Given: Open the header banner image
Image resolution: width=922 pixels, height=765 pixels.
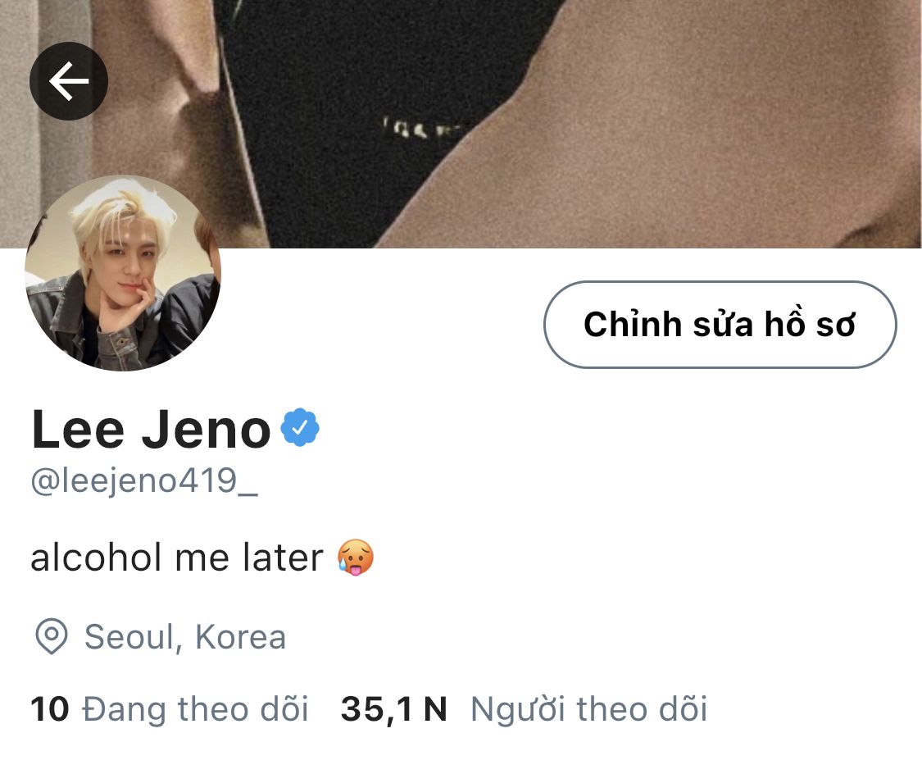Looking at the screenshot, I should coord(461,124).
